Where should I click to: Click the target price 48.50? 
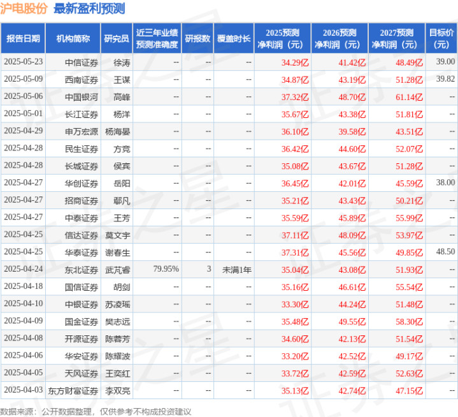tap(445, 251)
